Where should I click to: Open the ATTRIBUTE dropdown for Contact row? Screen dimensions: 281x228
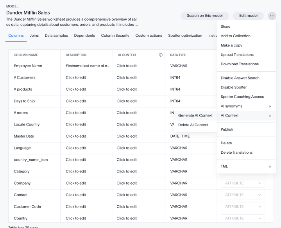pos(243,195)
